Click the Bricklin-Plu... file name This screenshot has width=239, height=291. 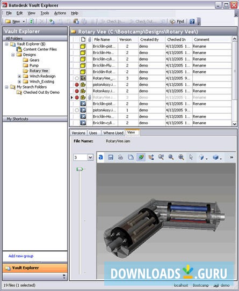(104, 65)
